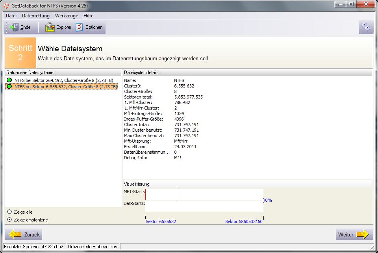Click the Explorer toolbar label

64,27
